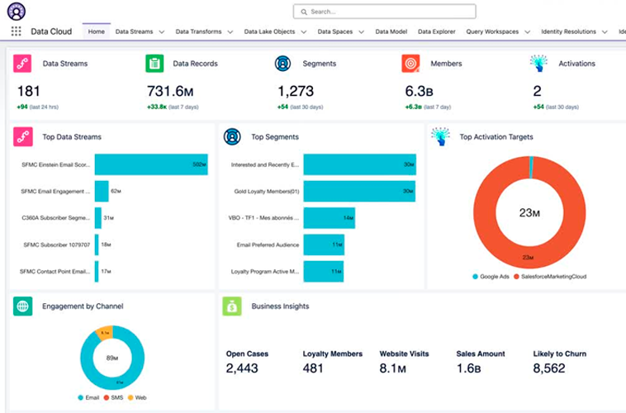Click the Engagement by Channel globe icon
This screenshot has width=626, height=413.
23,306
